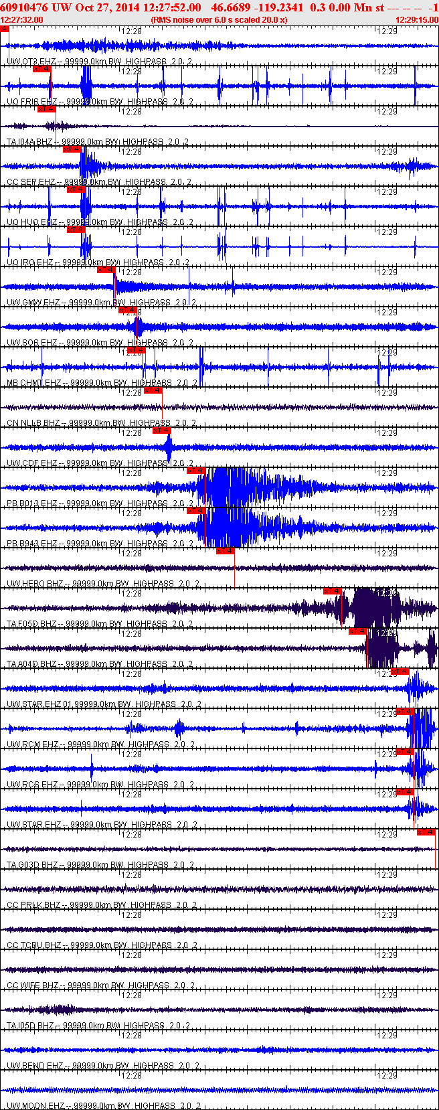Image resolution: width=439 pixels, height=1110 pixels.
Task: Select the red pick marker on MB CHMT trace
Action: coord(136,350)
